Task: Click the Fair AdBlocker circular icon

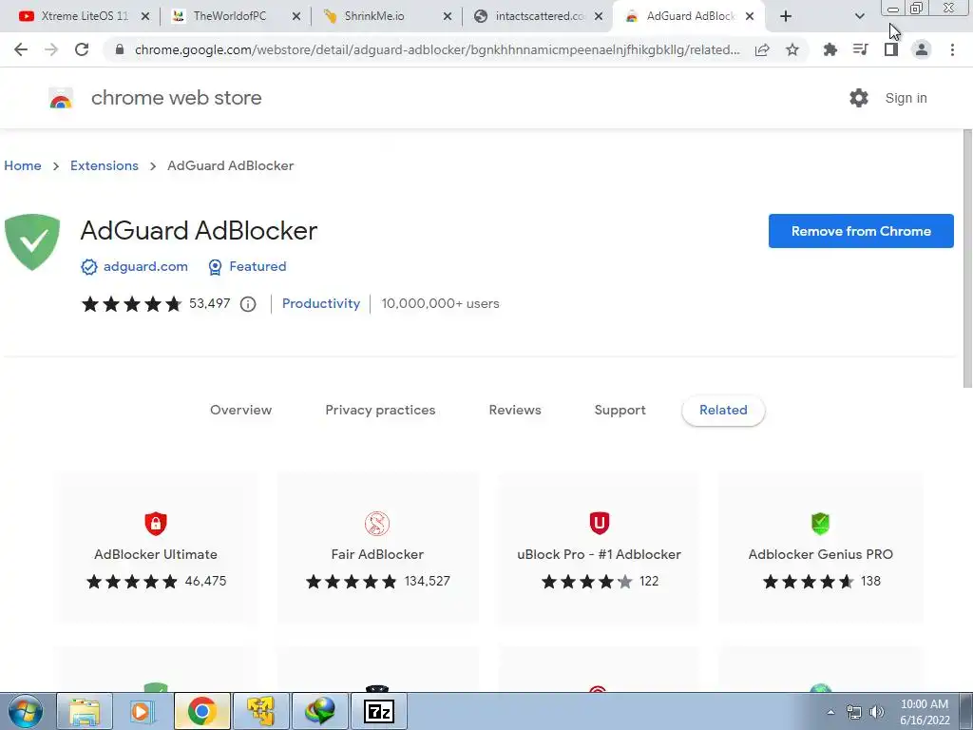Action: pyautogui.click(x=377, y=524)
